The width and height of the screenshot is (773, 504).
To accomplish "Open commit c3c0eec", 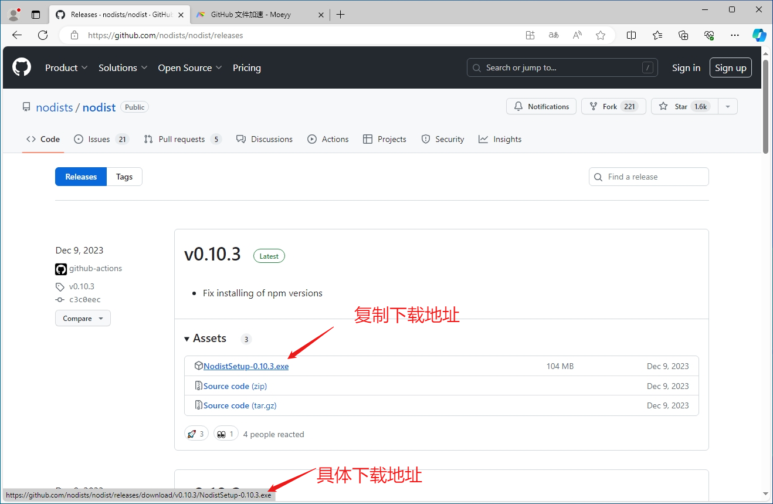I will [85, 299].
